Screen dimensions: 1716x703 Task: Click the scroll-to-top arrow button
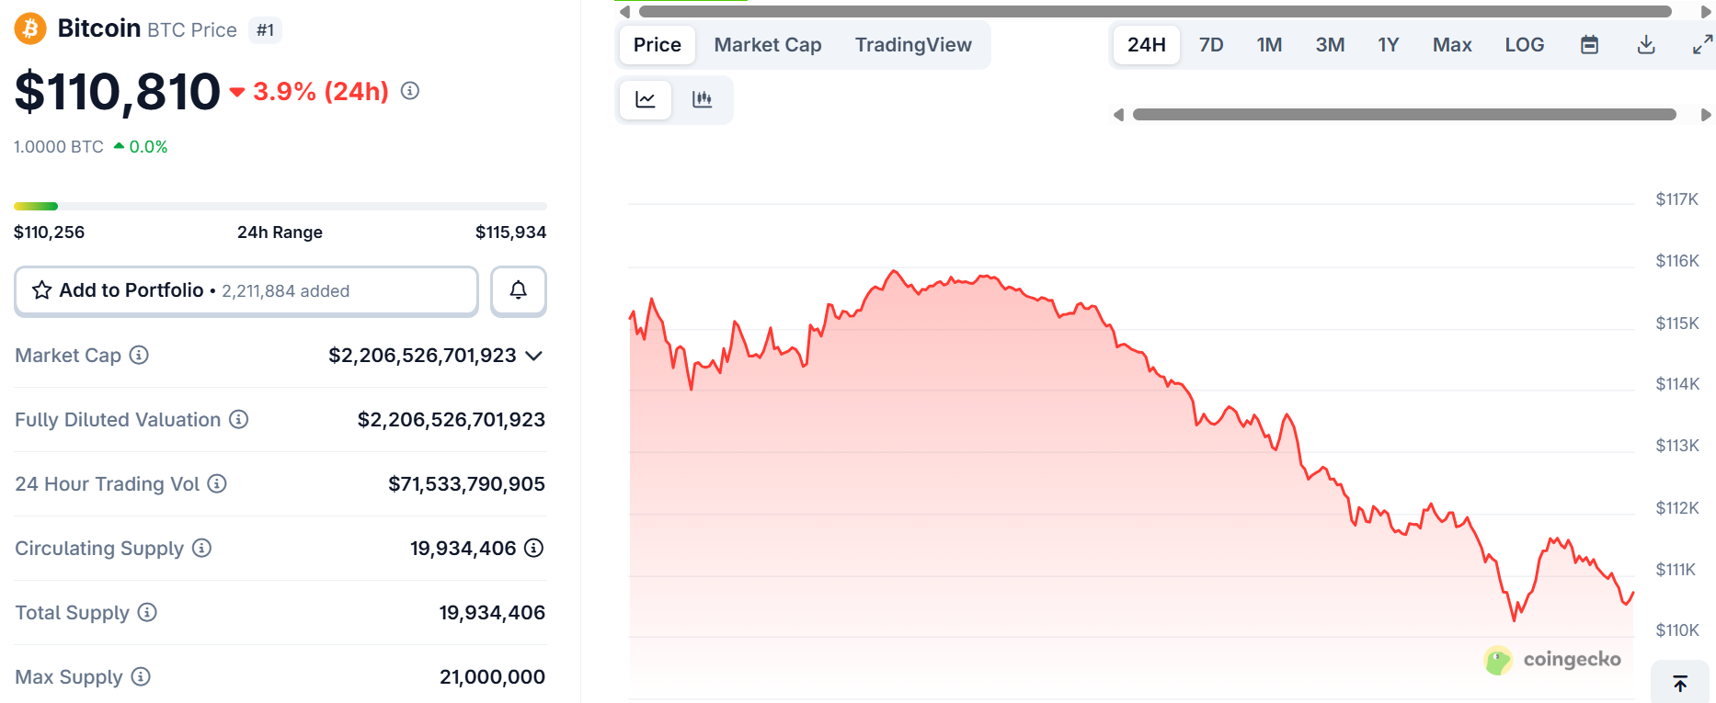[x=1680, y=683]
